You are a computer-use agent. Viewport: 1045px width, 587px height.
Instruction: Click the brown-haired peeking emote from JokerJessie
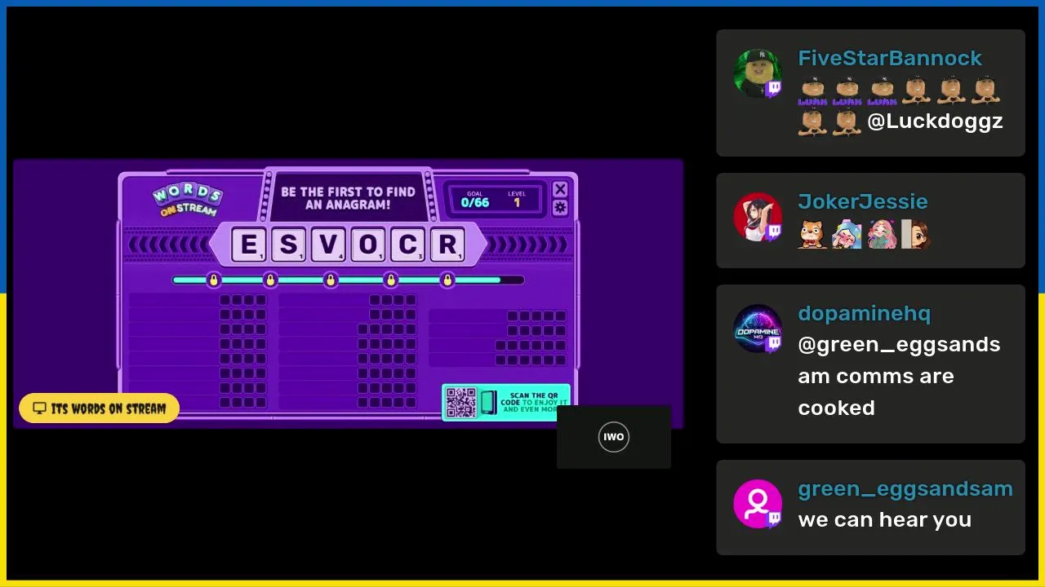916,234
